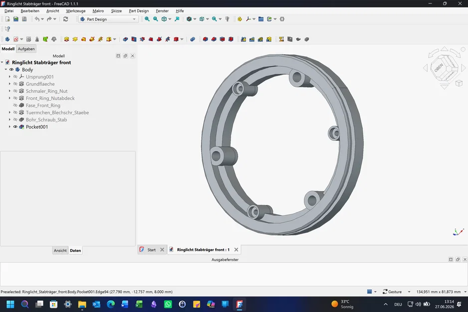Open the Windows Start menu

[x=10, y=304]
